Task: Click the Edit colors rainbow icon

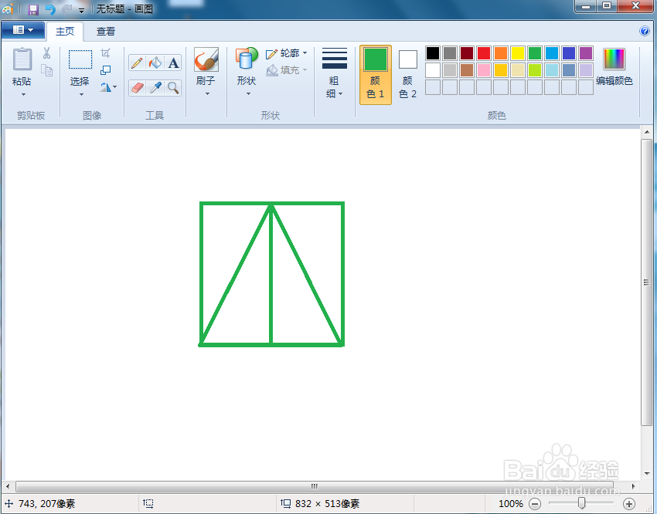Action: click(x=614, y=59)
